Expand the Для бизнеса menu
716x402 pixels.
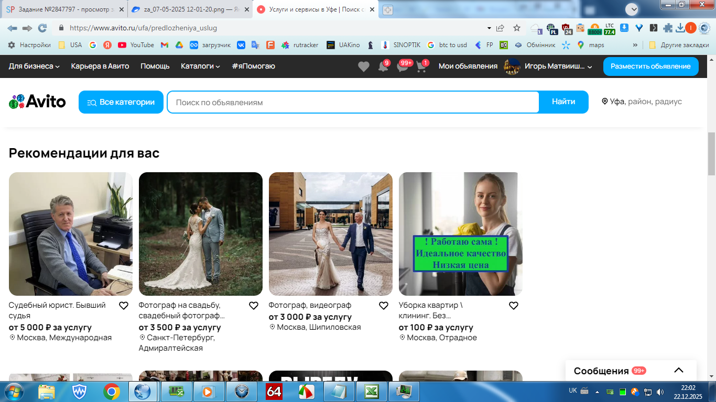(x=34, y=66)
